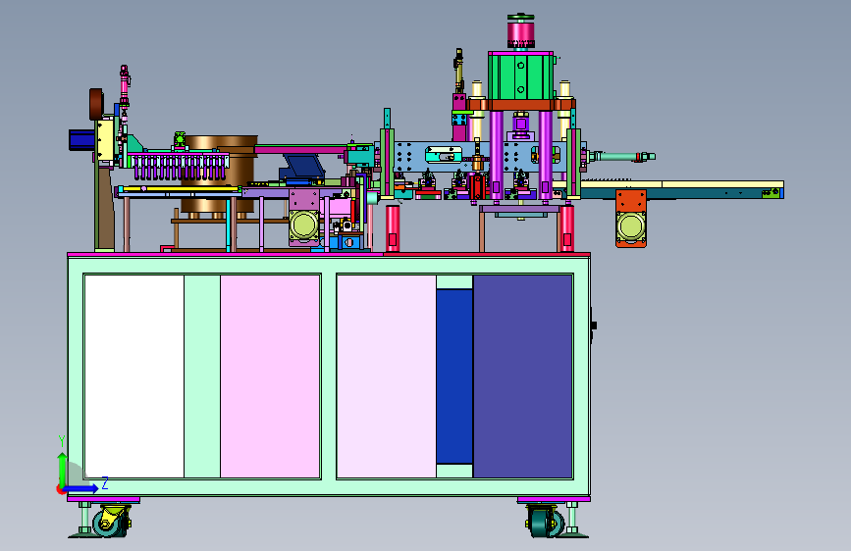Pick the light green pneumatic cylinder at right
The height and width of the screenshot is (551, 851).
click(x=621, y=157)
